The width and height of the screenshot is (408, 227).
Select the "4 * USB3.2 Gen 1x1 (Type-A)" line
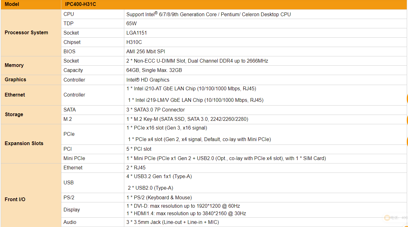(x=159, y=176)
